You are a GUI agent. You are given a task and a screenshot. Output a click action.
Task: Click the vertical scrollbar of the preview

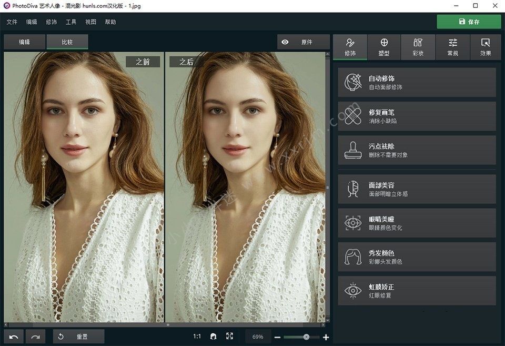click(328, 187)
